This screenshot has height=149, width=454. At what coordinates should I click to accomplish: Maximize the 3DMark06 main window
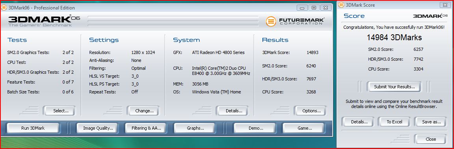pyautogui.click(x=314, y=8)
